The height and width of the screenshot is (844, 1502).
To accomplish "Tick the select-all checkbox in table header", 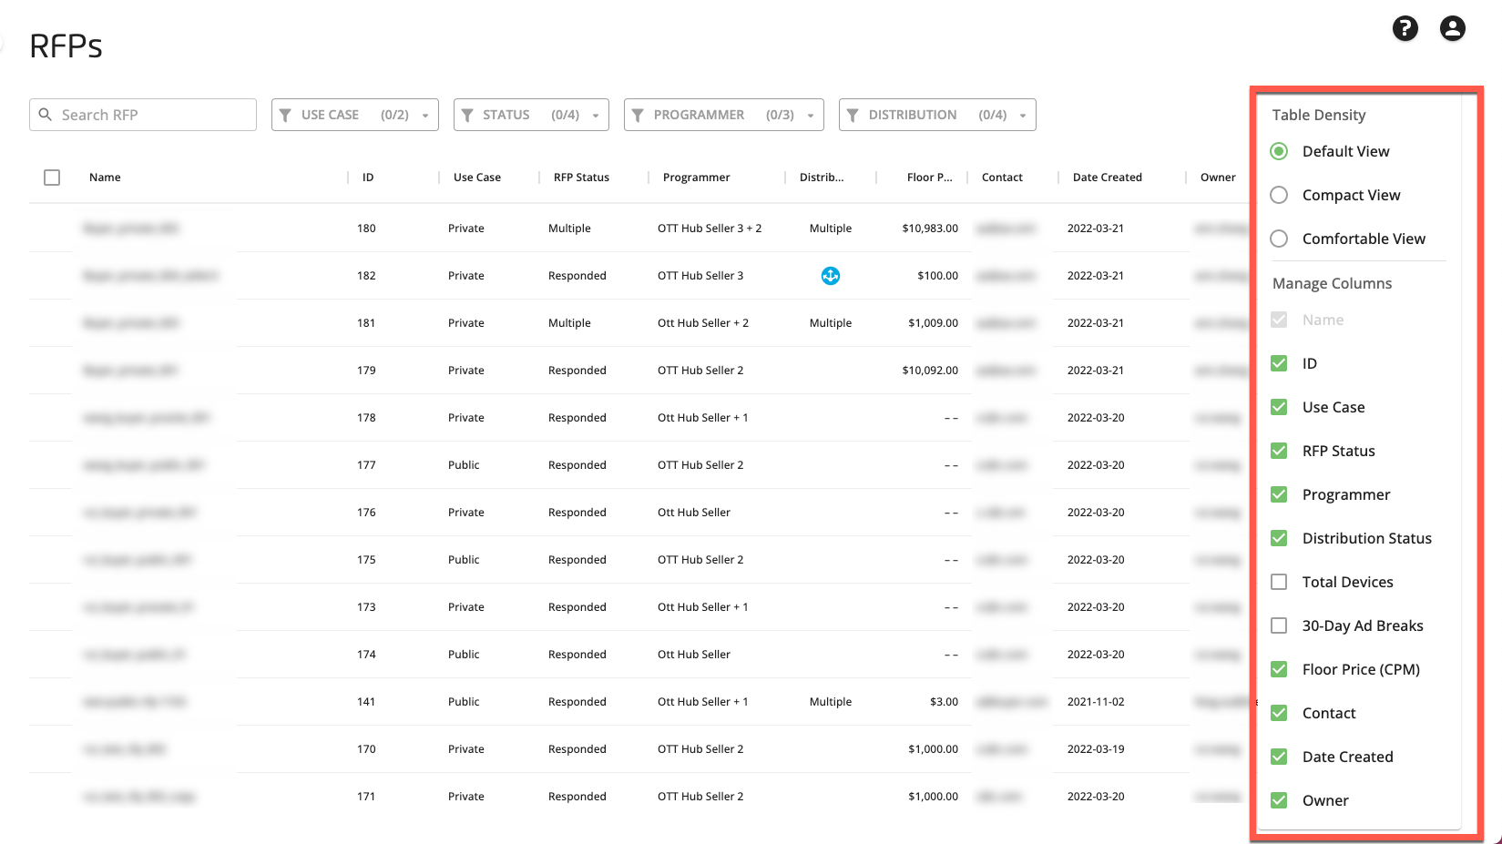I will 52,178.
